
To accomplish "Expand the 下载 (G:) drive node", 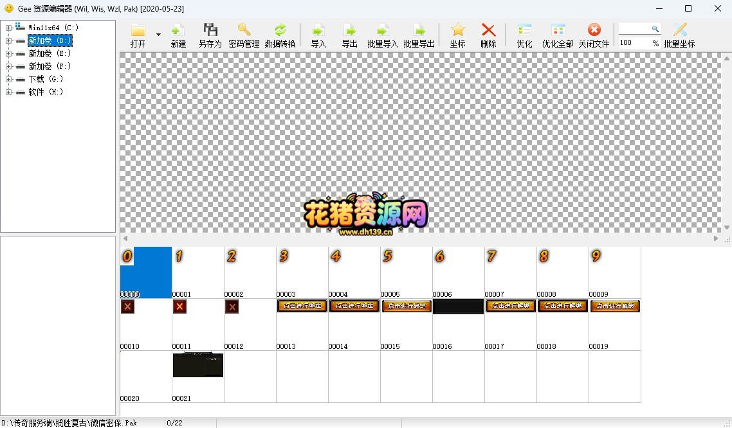I will pyautogui.click(x=8, y=79).
